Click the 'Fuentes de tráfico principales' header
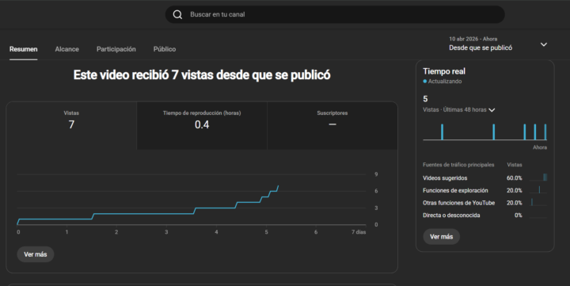 click(x=458, y=165)
